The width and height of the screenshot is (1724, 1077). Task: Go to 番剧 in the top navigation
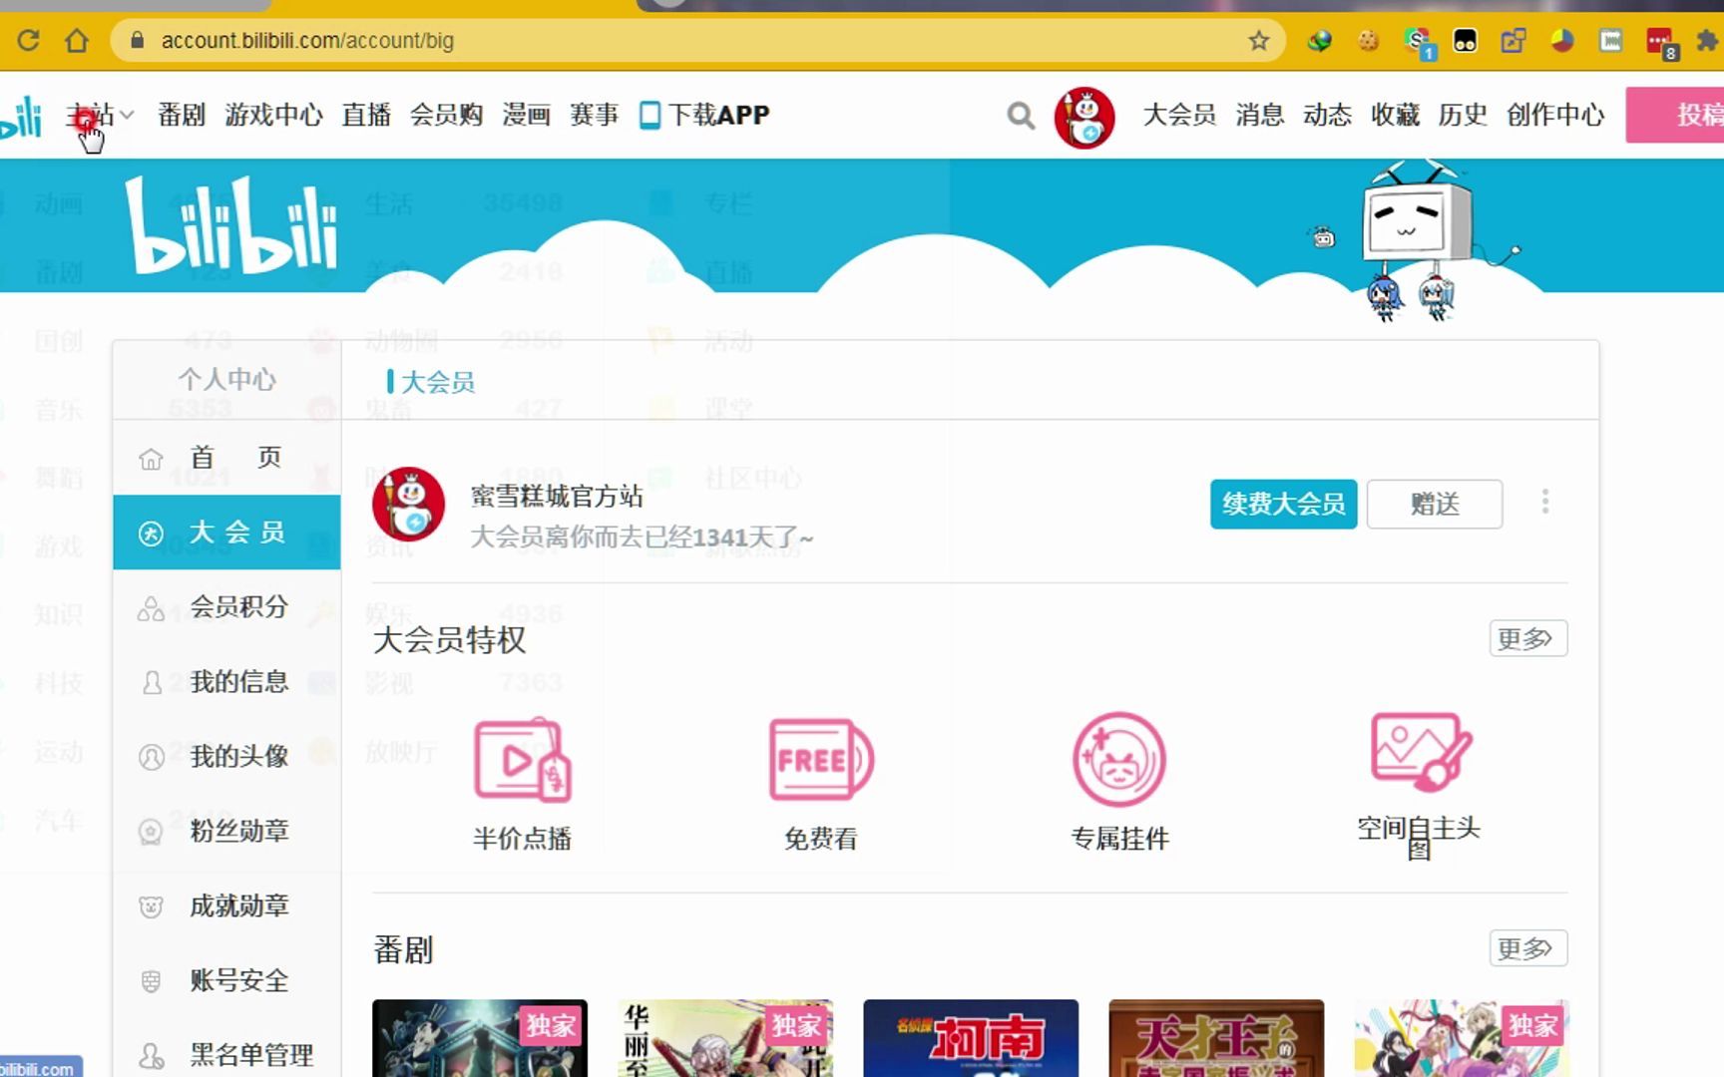(182, 115)
